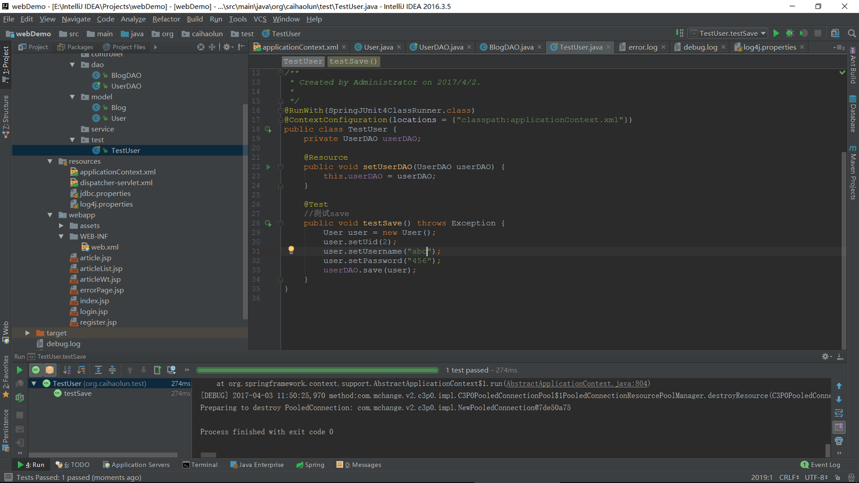Image resolution: width=859 pixels, height=483 pixels.
Task: Sort test results alphabetically
Action: pyautogui.click(x=67, y=370)
